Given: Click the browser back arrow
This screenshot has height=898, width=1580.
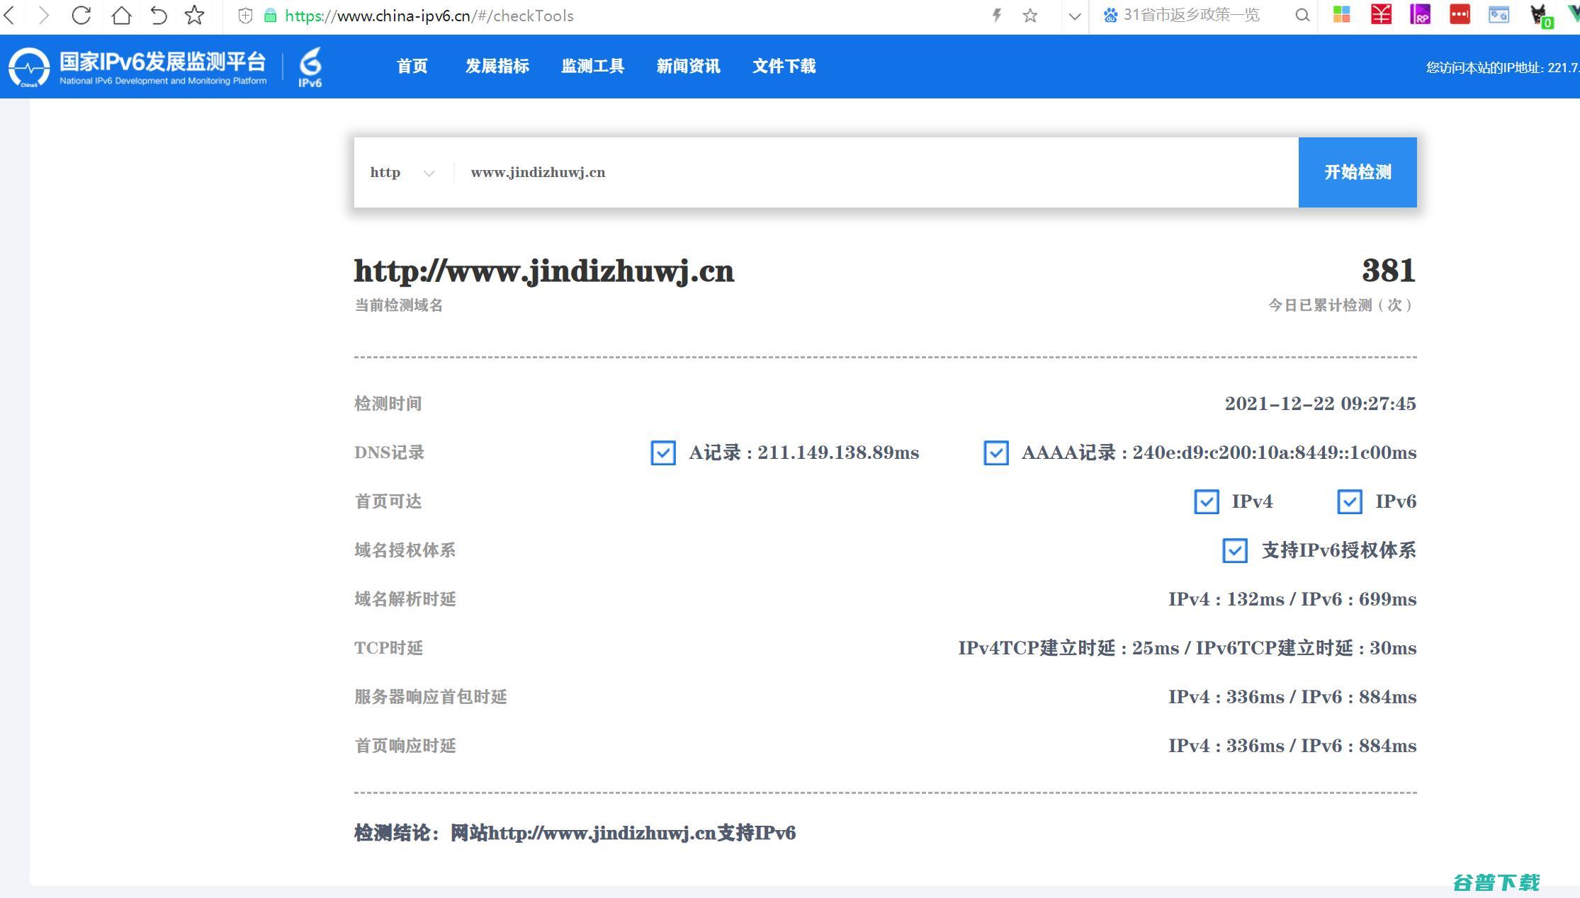Looking at the screenshot, I should click(9, 15).
